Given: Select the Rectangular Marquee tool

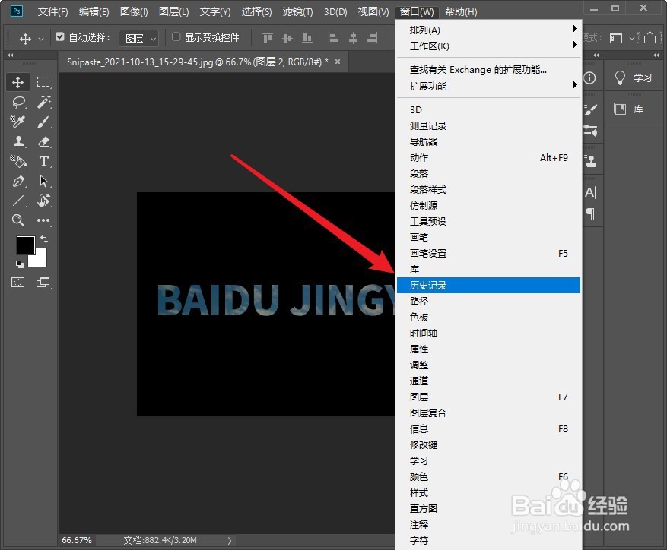Looking at the screenshot, I should 43,82.
